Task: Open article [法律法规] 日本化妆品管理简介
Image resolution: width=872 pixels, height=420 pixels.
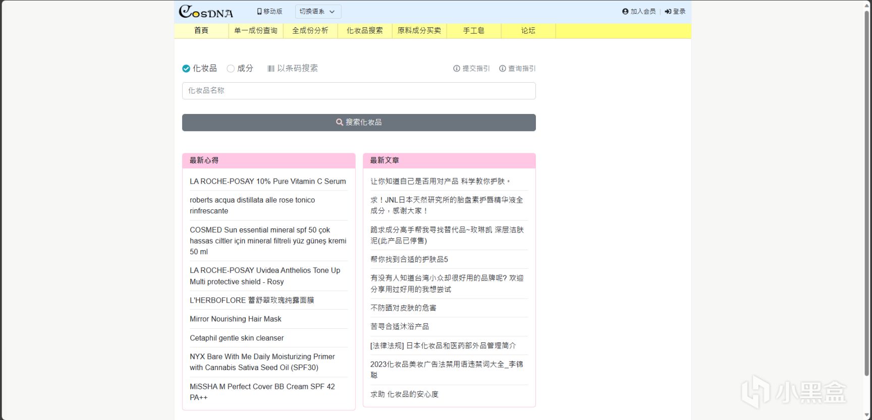Action: 443,345
